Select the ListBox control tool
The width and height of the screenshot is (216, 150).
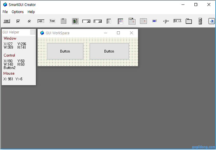pos(109,21)
